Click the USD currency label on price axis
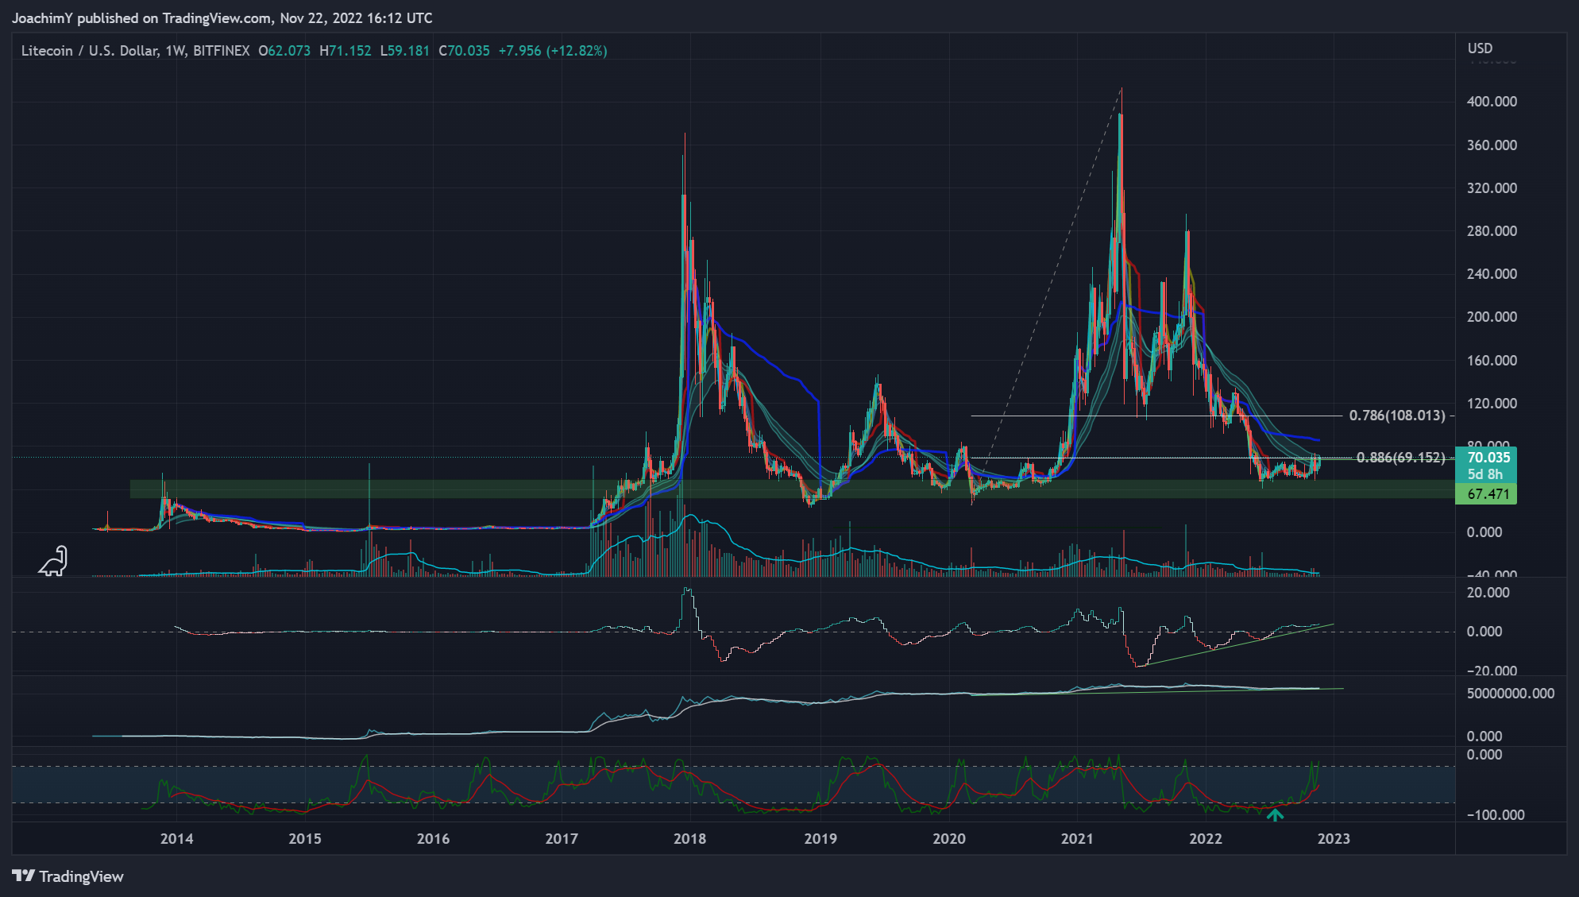 point(1481,48)
